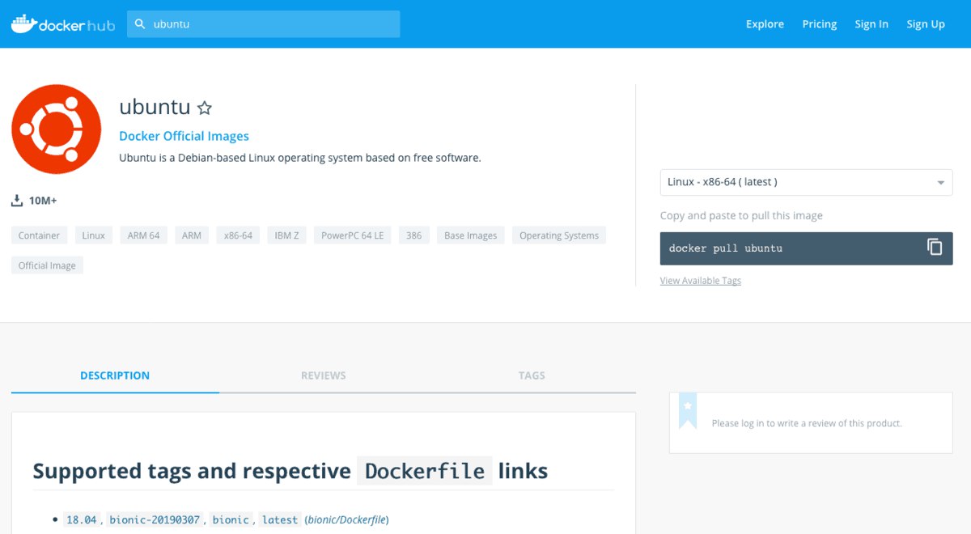The height and width of the screenshot is (534, 971).
Task: Click the ARM tag
Action: click(x=192, y=235)
